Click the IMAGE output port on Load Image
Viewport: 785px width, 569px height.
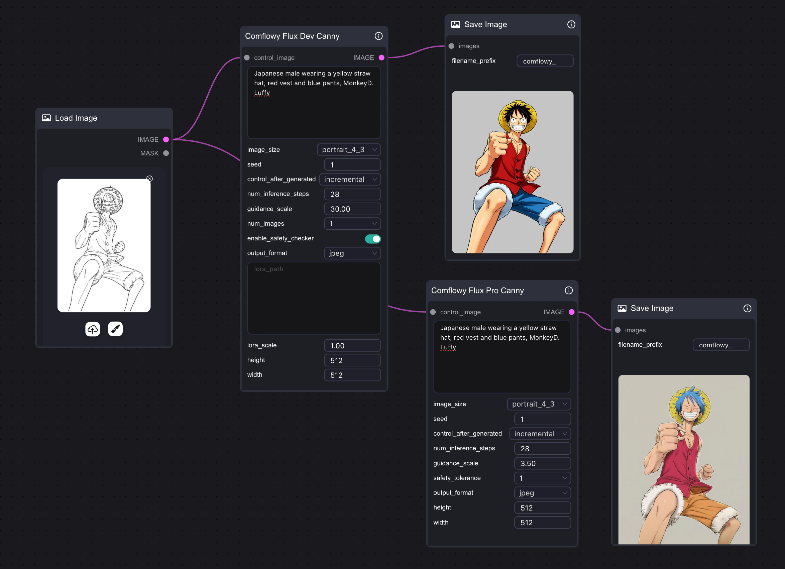click(x=166, y=139)
